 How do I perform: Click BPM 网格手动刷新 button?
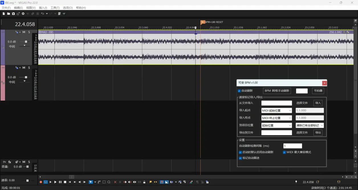277,91
